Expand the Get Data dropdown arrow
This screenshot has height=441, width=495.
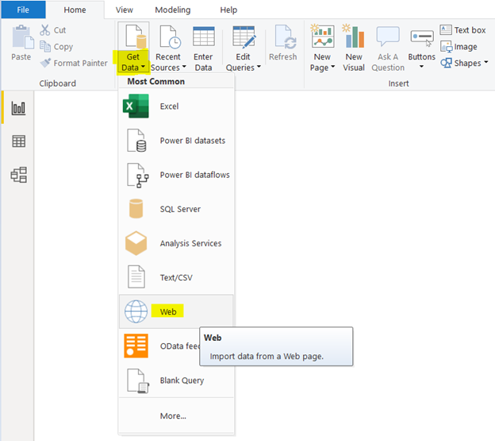pyautogui.click(x=143, y=67)
